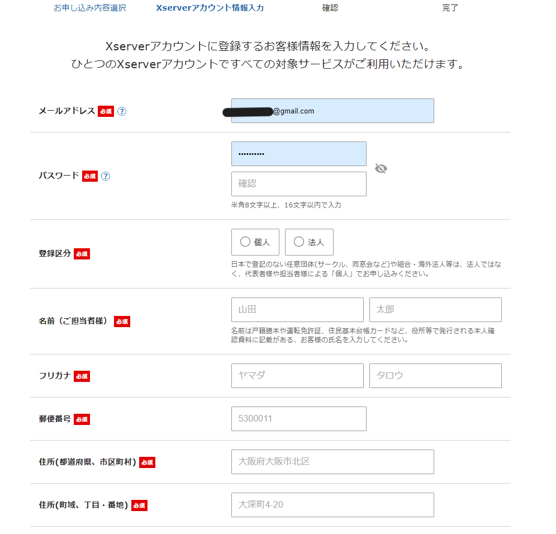Screen dimensions: 556x534
Task: Select the Xserverアカウント情報入力 step
Action: 210,8
